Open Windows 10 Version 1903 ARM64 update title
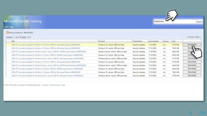Image resolution: width=207 pixels, height=116 pixels. [x=47, y=69]
